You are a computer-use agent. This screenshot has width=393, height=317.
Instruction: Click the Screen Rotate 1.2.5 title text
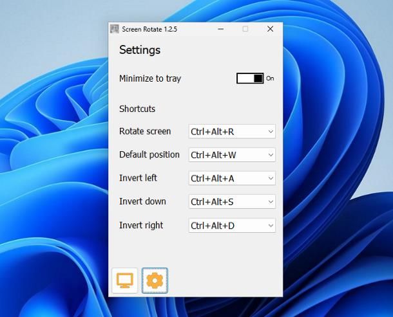pyautogui.click(x=149, y=29)
